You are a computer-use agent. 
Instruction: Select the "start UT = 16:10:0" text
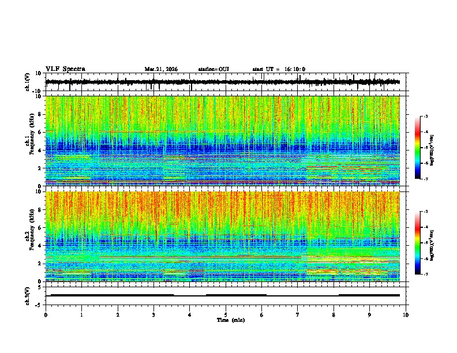click(x=279, y=69)
